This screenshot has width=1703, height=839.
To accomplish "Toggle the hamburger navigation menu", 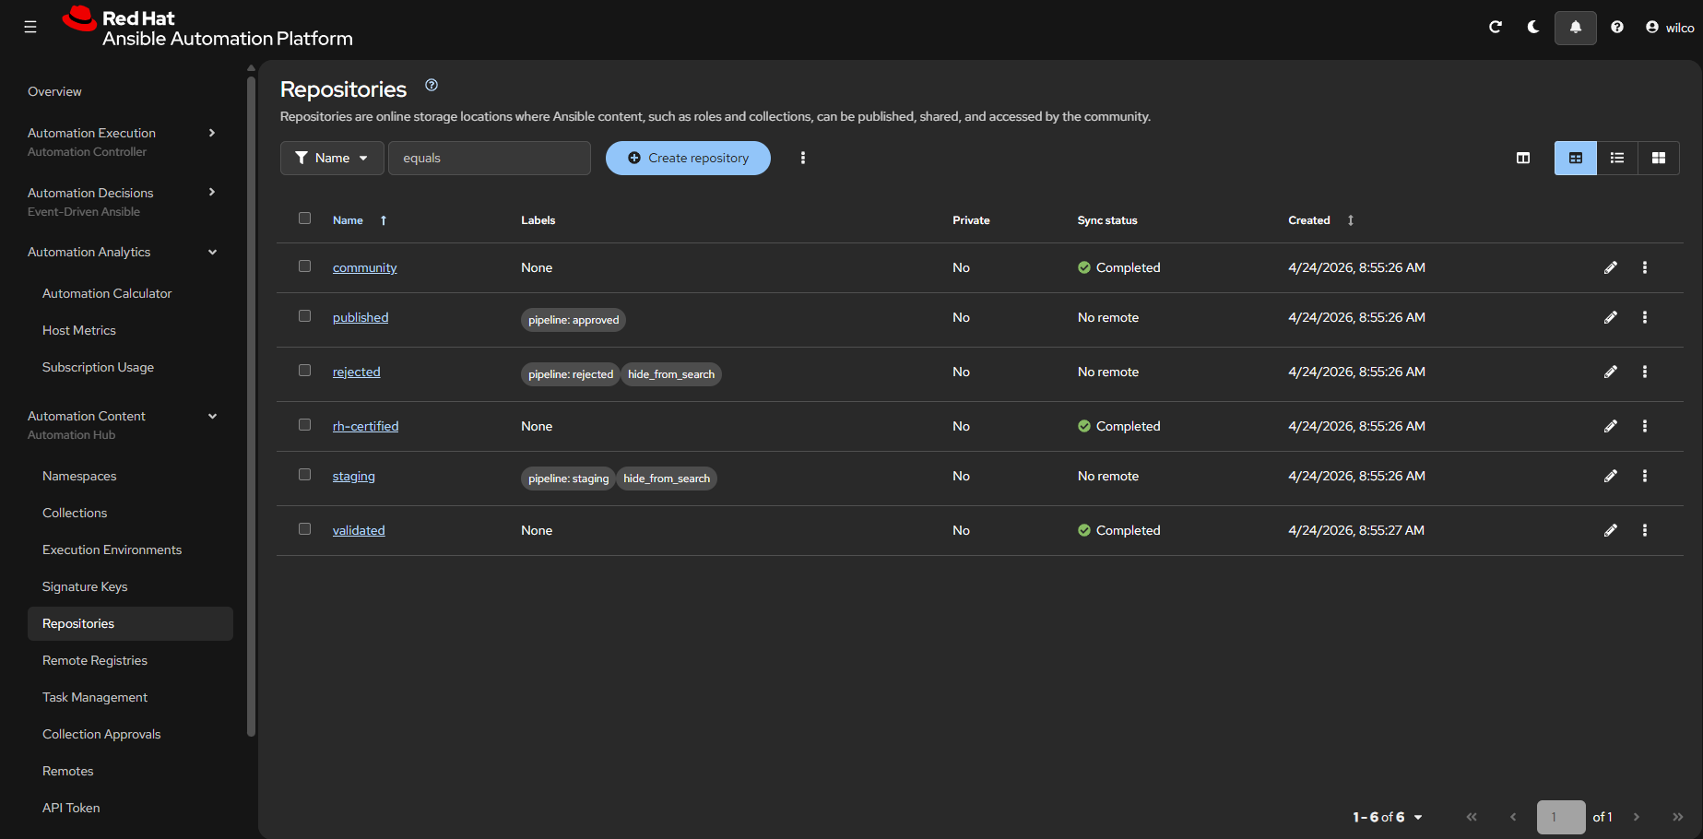I will pyautogui.click(x=30, y=28).
